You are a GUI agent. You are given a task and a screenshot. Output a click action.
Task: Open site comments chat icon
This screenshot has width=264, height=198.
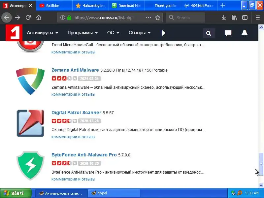[228, 33]
